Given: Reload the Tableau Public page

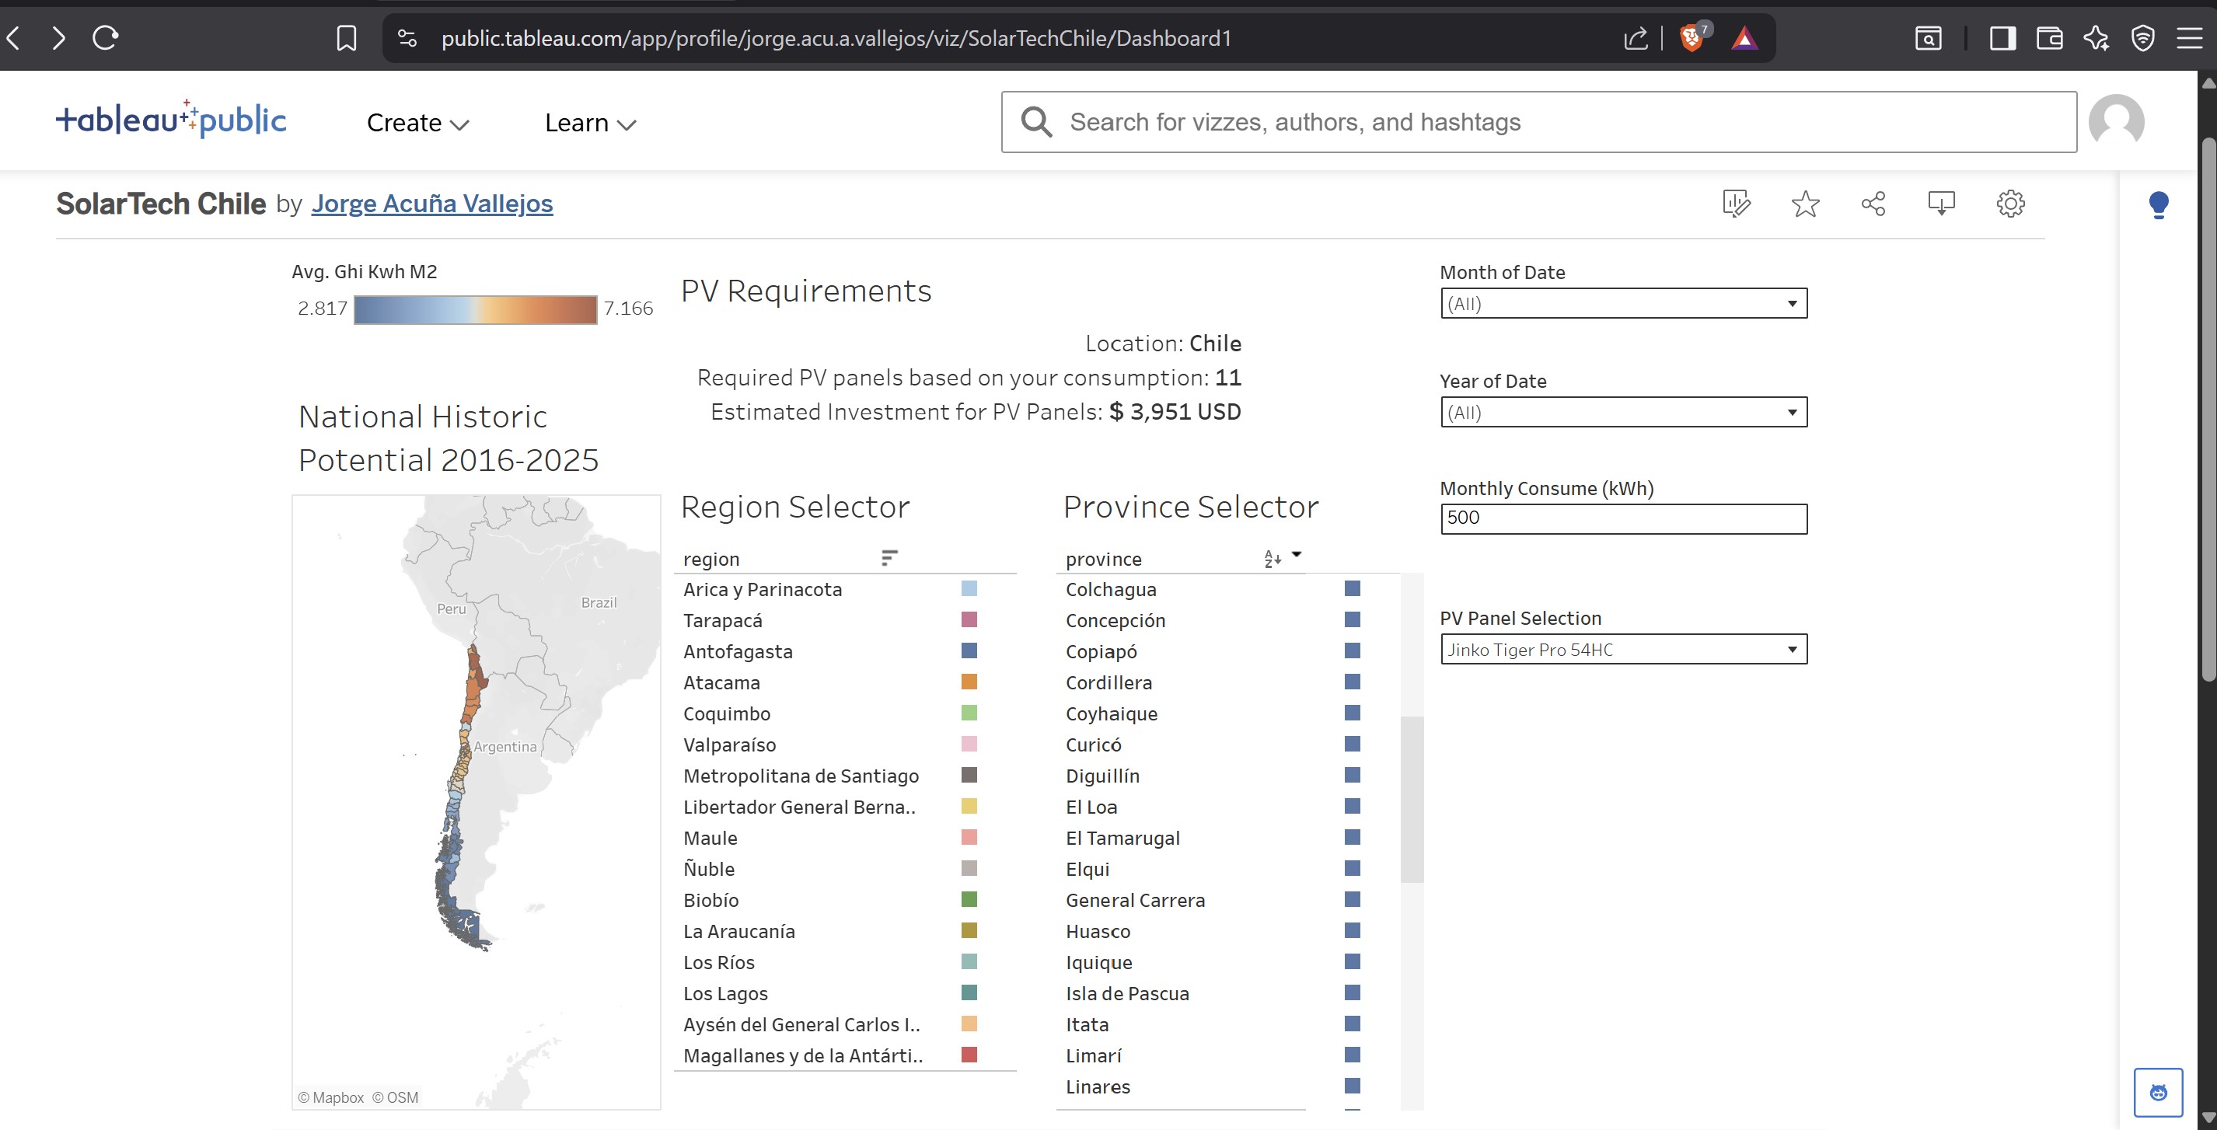Looking at the screenshot, I should click(105, 38).
